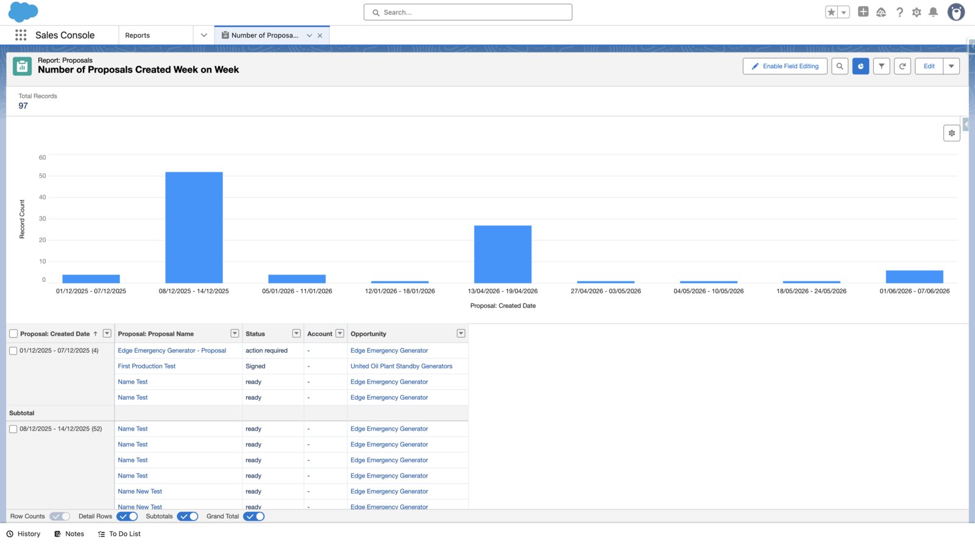Click Enable Field Editing button
The width and height of the screenshot is (975, 544).
(785, 66)
